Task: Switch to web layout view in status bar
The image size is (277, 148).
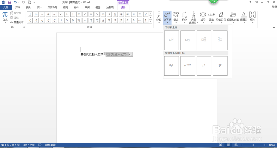Action: point(236,145)
